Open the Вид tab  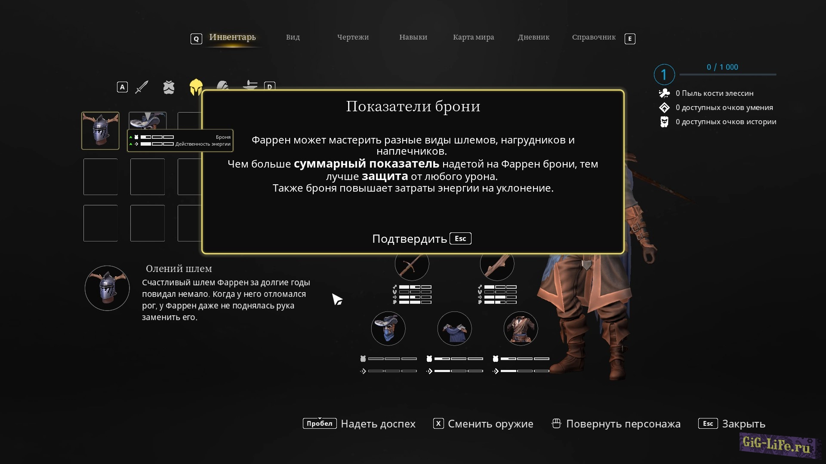click(x=293, y=37)
